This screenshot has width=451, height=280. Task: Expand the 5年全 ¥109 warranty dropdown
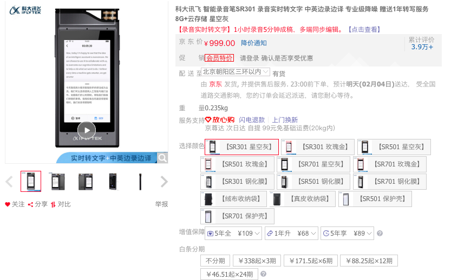tap(233, 234)
